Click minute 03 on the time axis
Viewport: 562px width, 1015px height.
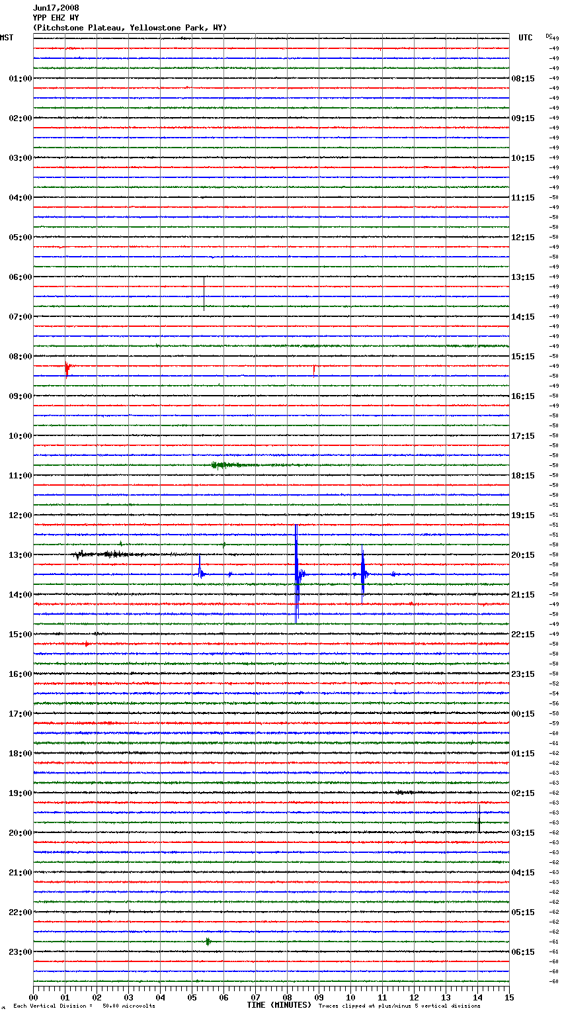point(128,997)
